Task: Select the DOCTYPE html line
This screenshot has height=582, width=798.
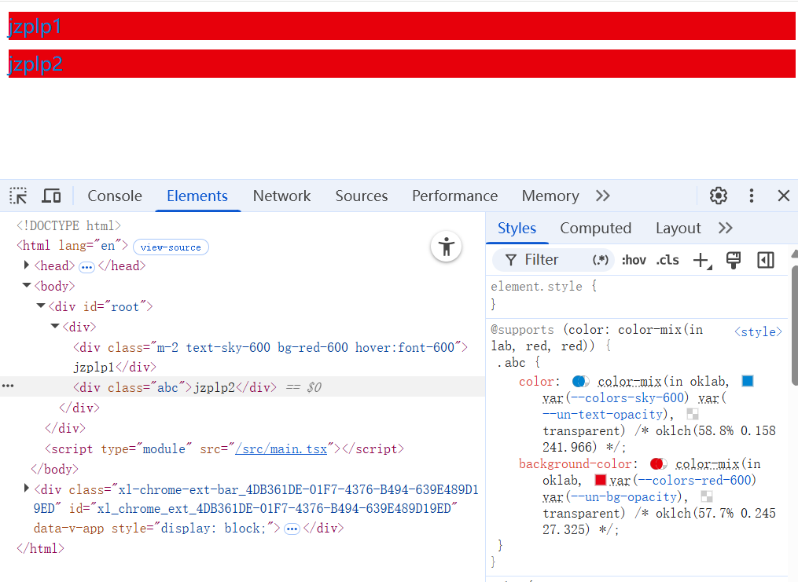Action: coord(68,225)
